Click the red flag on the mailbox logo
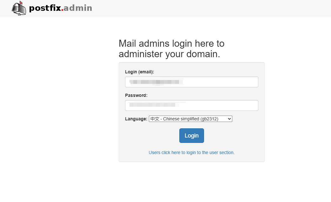 pyautogui.click(x=21, y=3)
